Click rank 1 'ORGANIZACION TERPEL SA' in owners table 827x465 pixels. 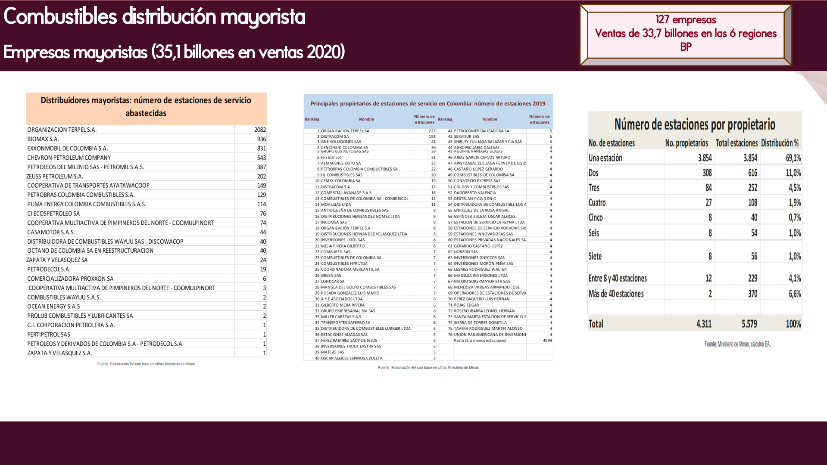click(x=370, y=131)
